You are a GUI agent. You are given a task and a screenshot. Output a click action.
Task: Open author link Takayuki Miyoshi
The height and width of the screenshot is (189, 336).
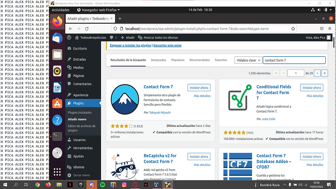point(160,113)
